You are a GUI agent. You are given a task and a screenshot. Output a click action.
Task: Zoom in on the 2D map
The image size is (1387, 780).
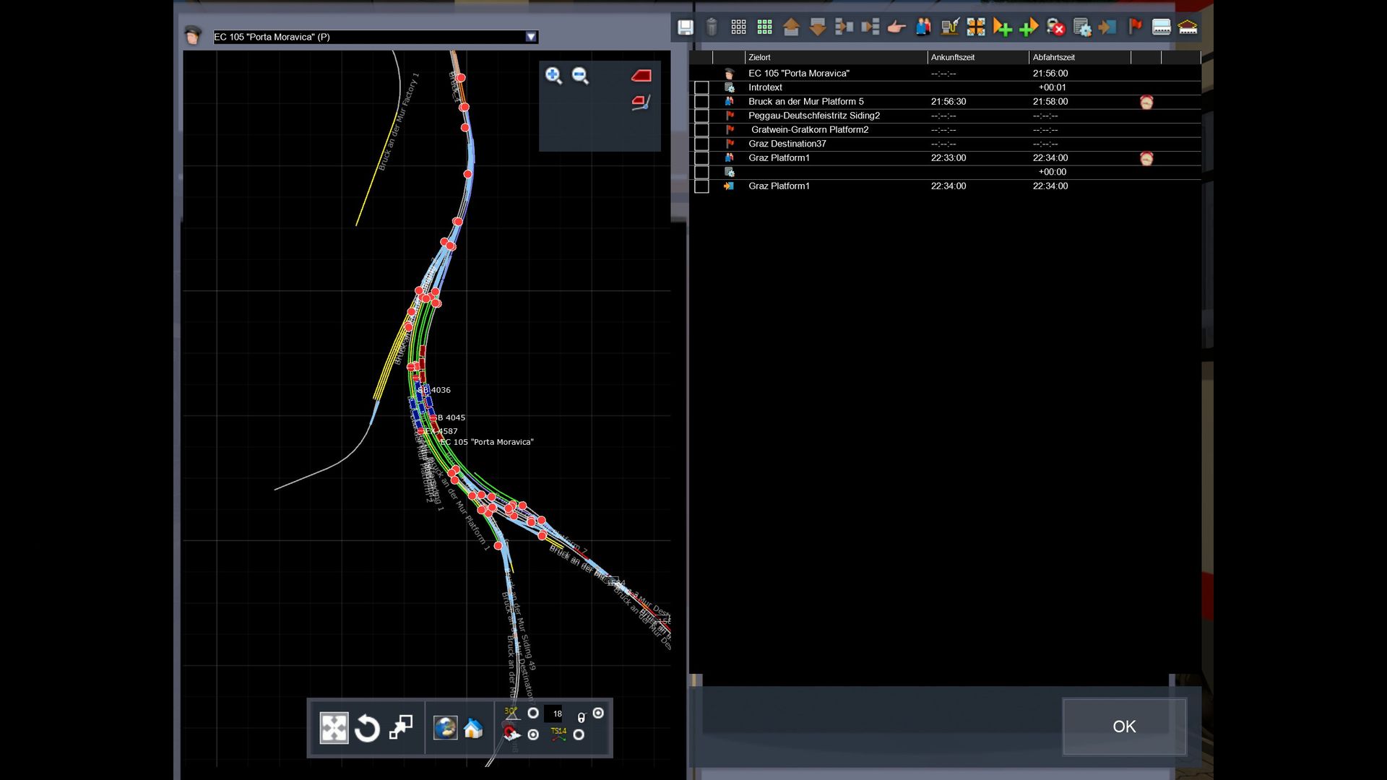(553, 75)
